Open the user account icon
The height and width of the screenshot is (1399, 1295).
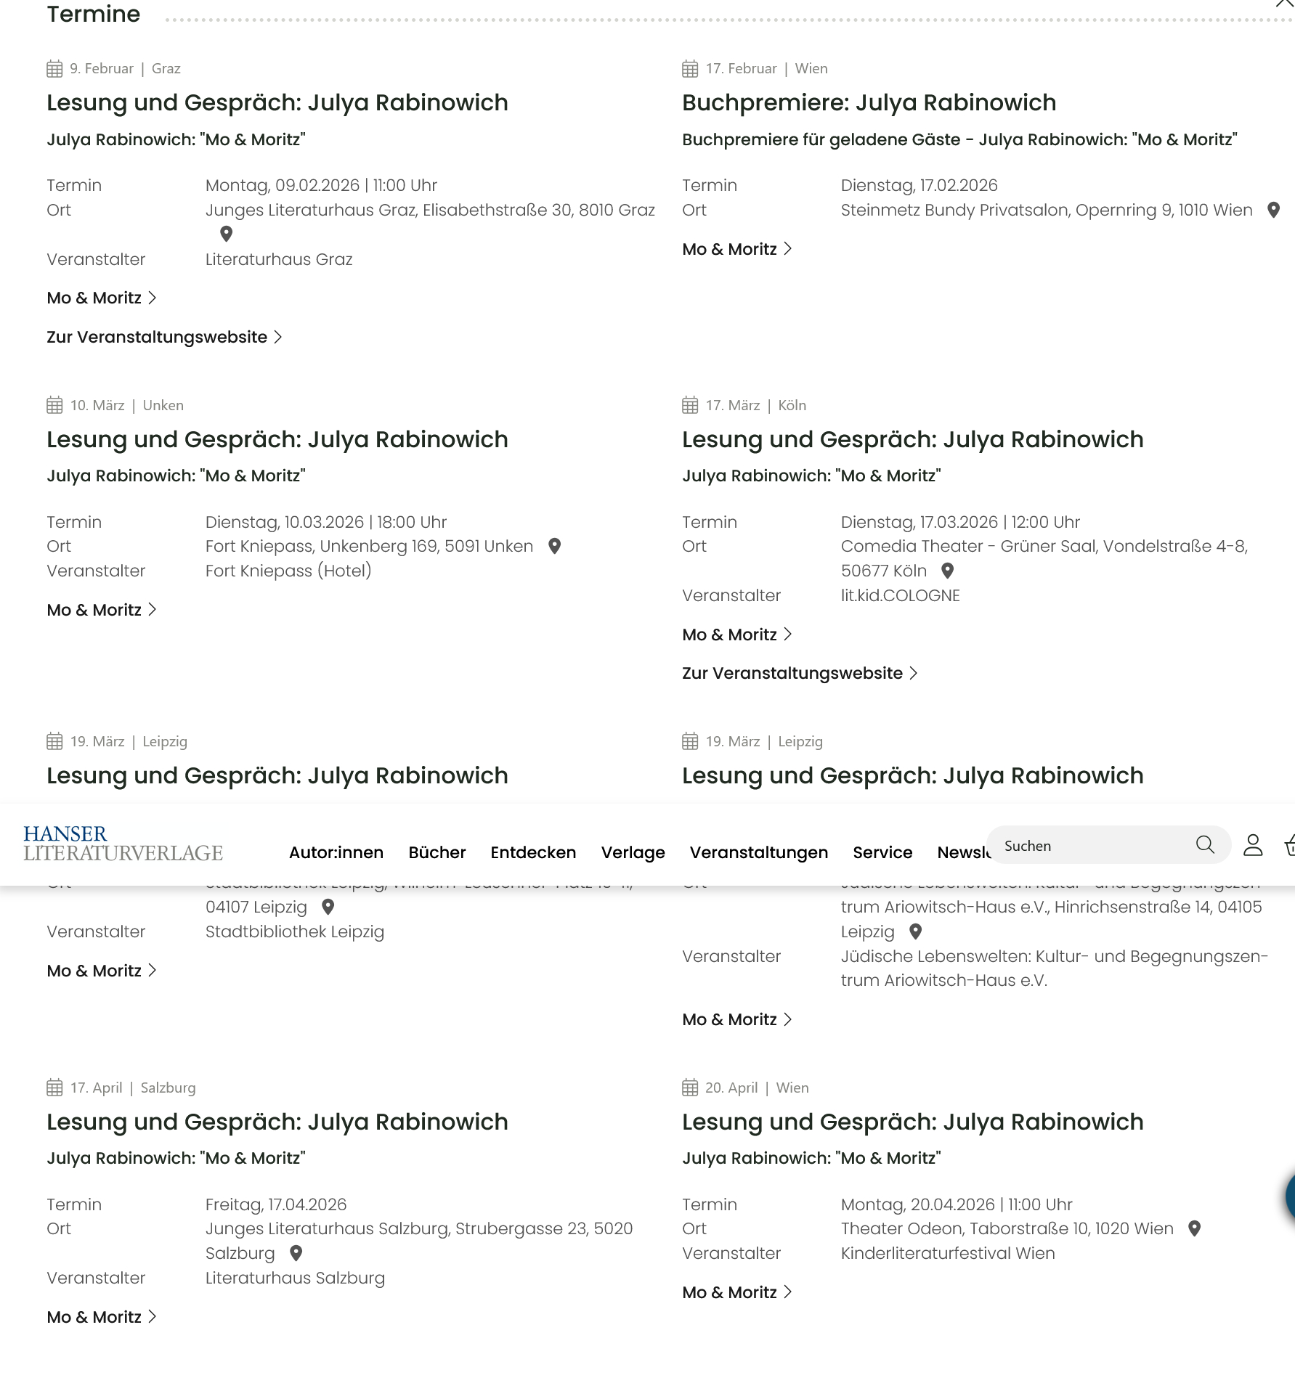coord(1253,845)
